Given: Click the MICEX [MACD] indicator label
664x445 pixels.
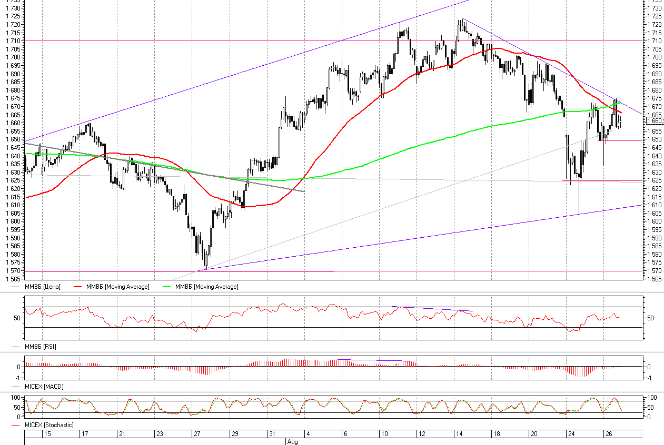Looking at the screenshot, I should (x=44, y=387).
